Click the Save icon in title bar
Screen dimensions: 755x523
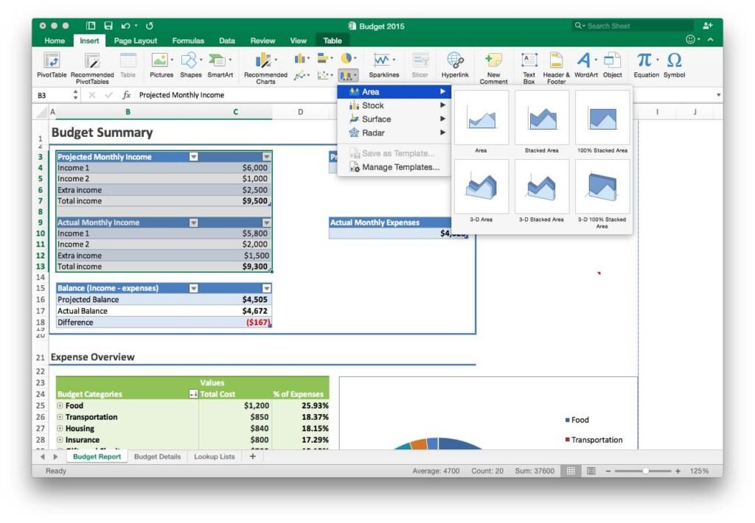tap(108, 26)
